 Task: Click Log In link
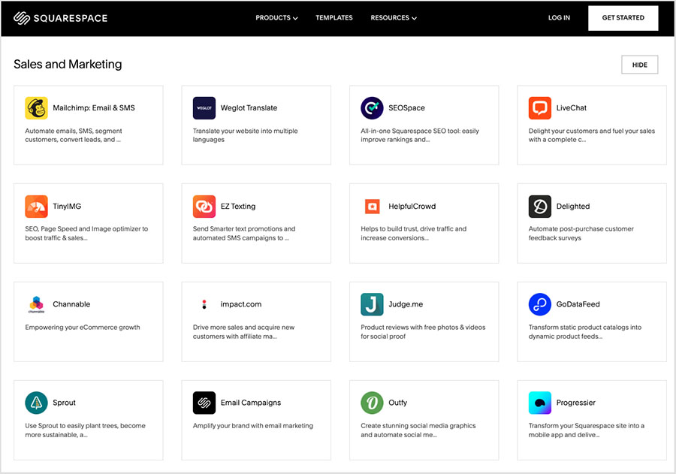click(559, 18)
